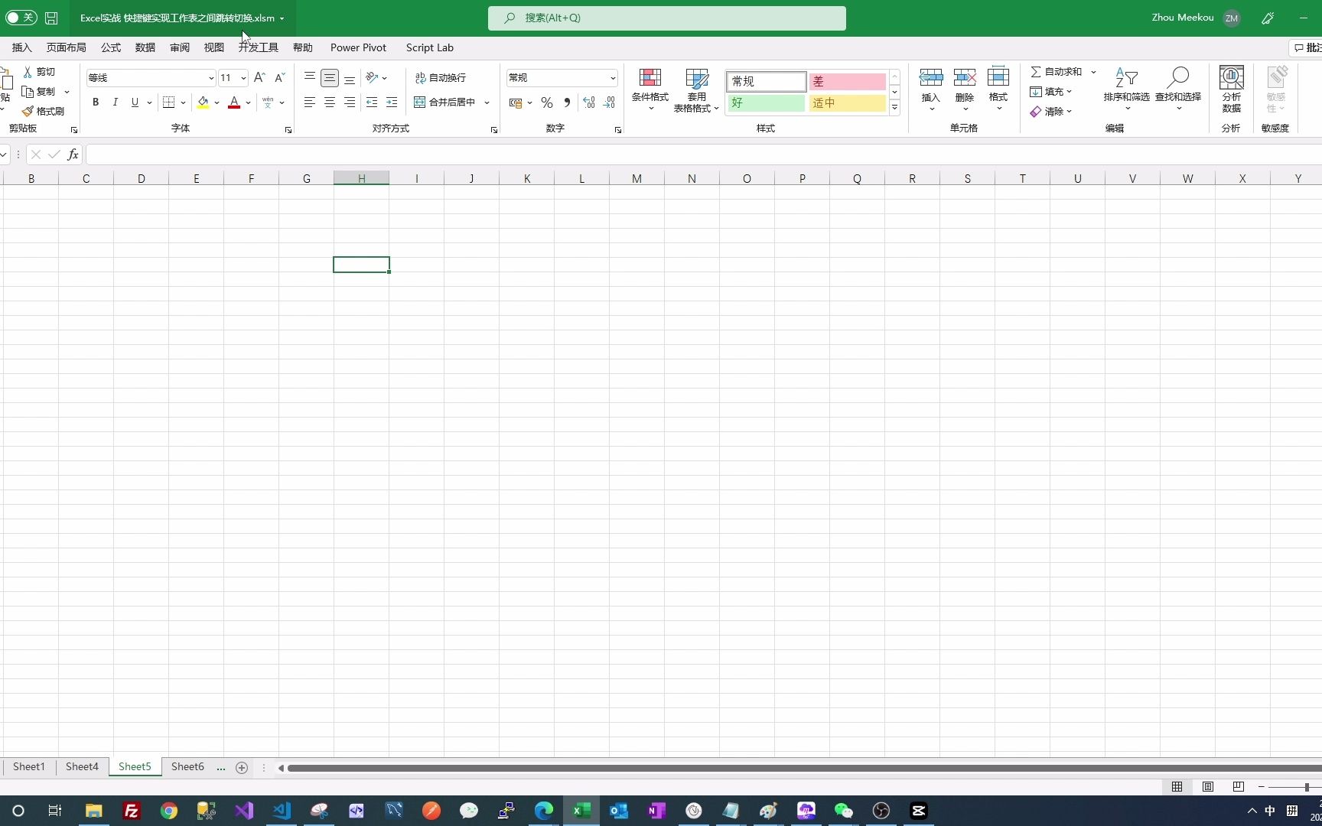Open the number format dropdown 常规
This screenshot has width=1322, height=826.
pos(612,78)
